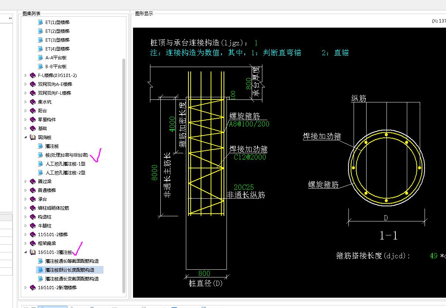The height and width of the screenshot is (308, 446).
Task: Click the page icon beside 灌注桩通长变截面配筋构造
Action: click(x=40, y=279)
